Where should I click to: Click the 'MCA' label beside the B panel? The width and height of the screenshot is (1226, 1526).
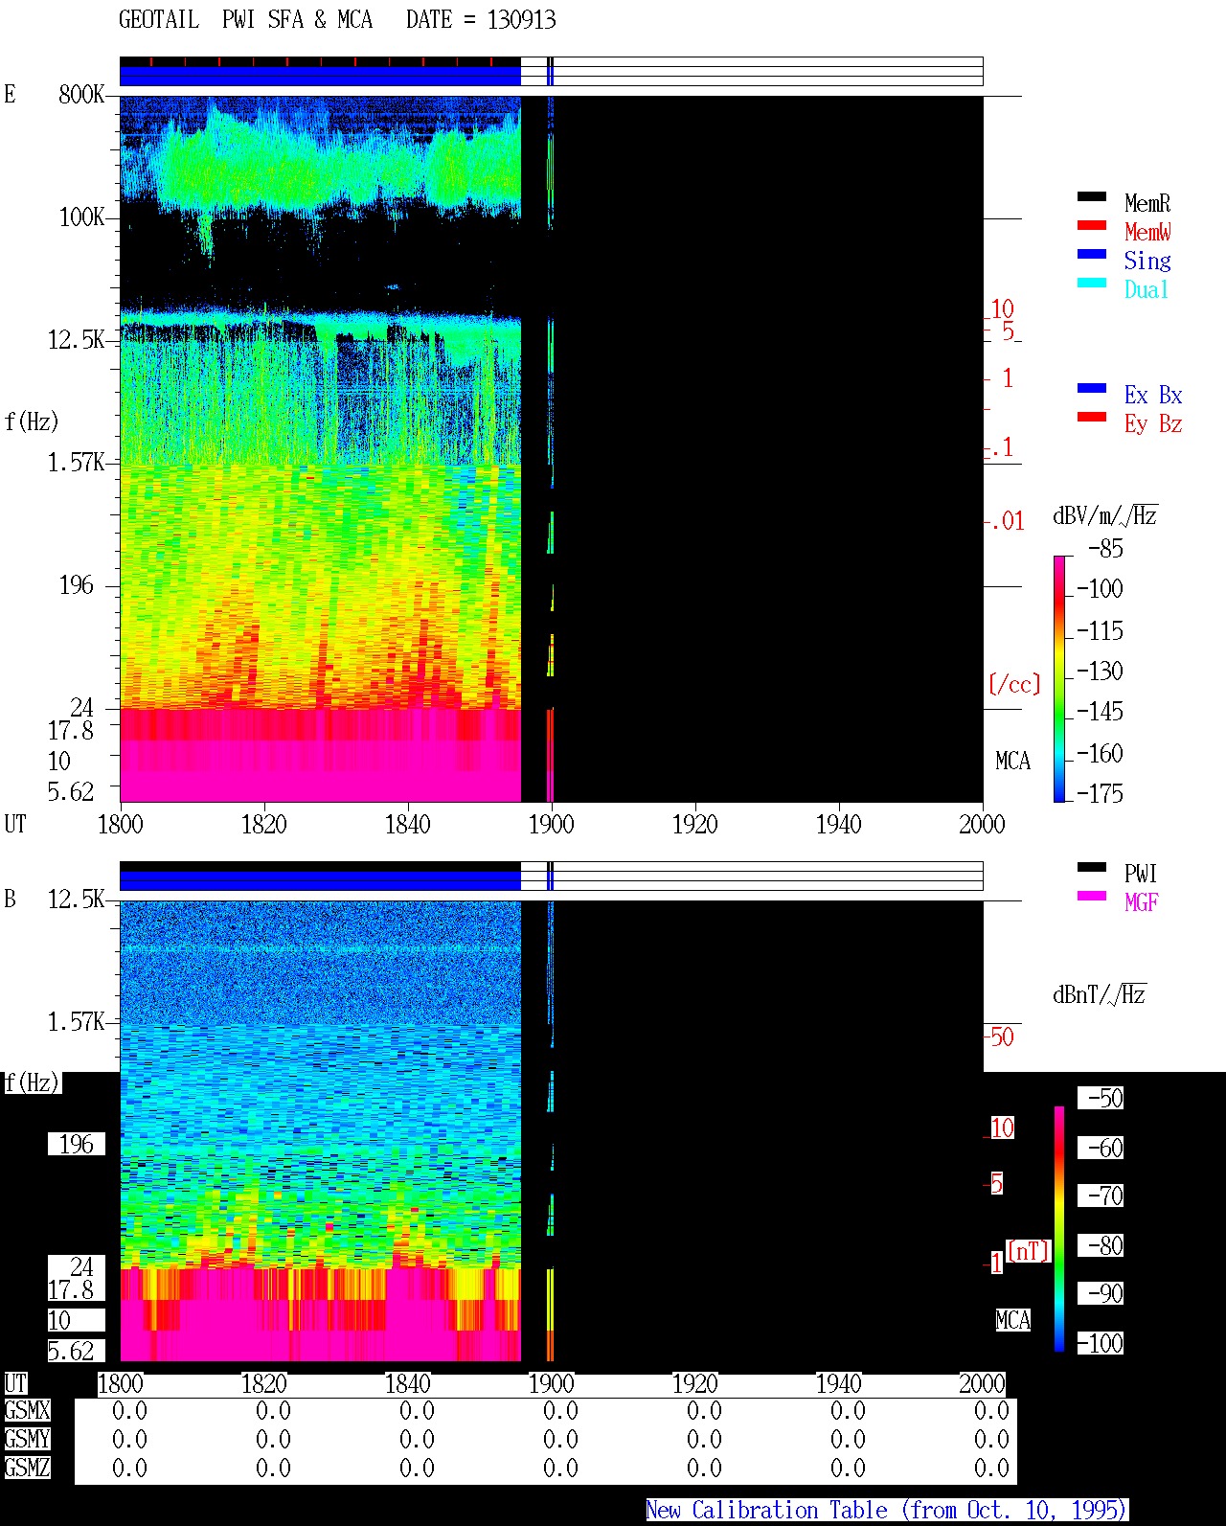click(x=1012, y=1320)
